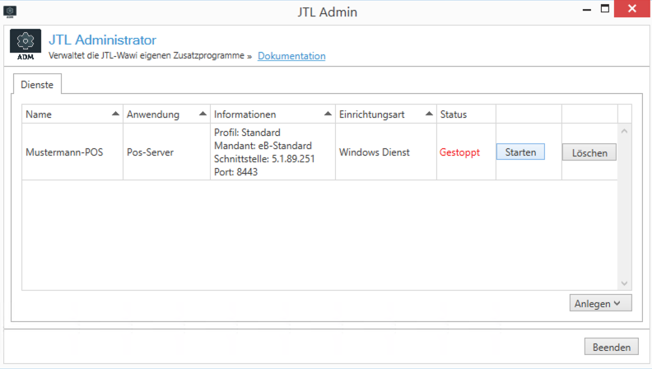This screenshot has width=652, height=369.
Task: Click the scrollbar up arrow in services list
Action: tap(624, 131)
